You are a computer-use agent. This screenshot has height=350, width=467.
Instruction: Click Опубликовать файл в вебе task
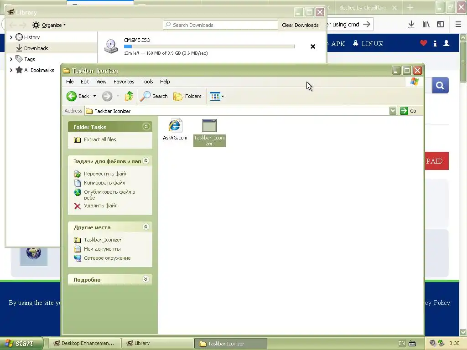pos(109,195)
